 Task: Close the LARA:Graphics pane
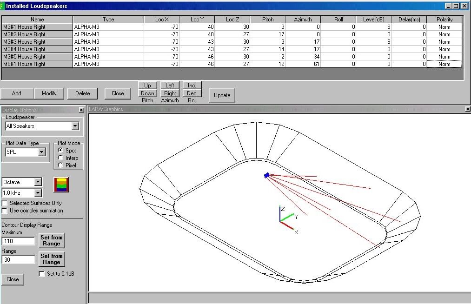coord(468,109)
